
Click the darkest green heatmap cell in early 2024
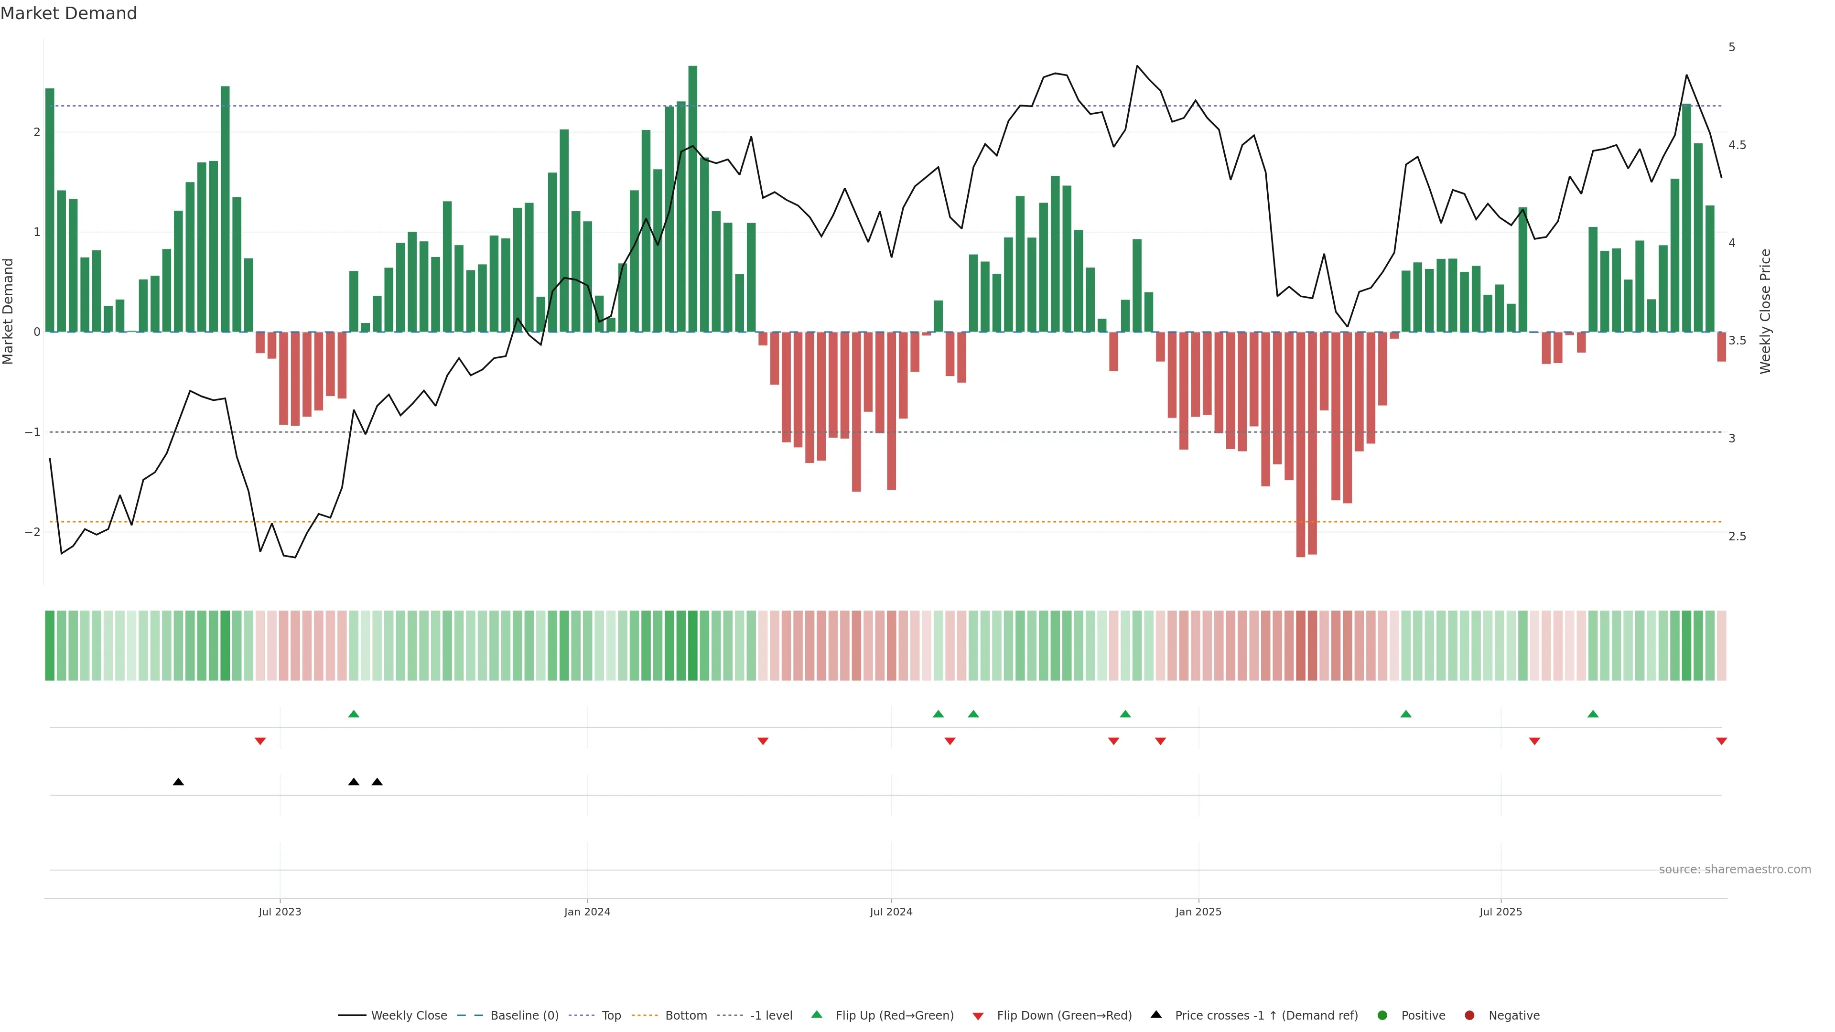coord(692,645)
